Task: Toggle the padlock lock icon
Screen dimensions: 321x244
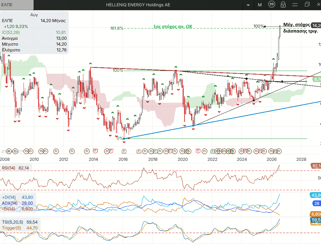Action: (283, 4)
